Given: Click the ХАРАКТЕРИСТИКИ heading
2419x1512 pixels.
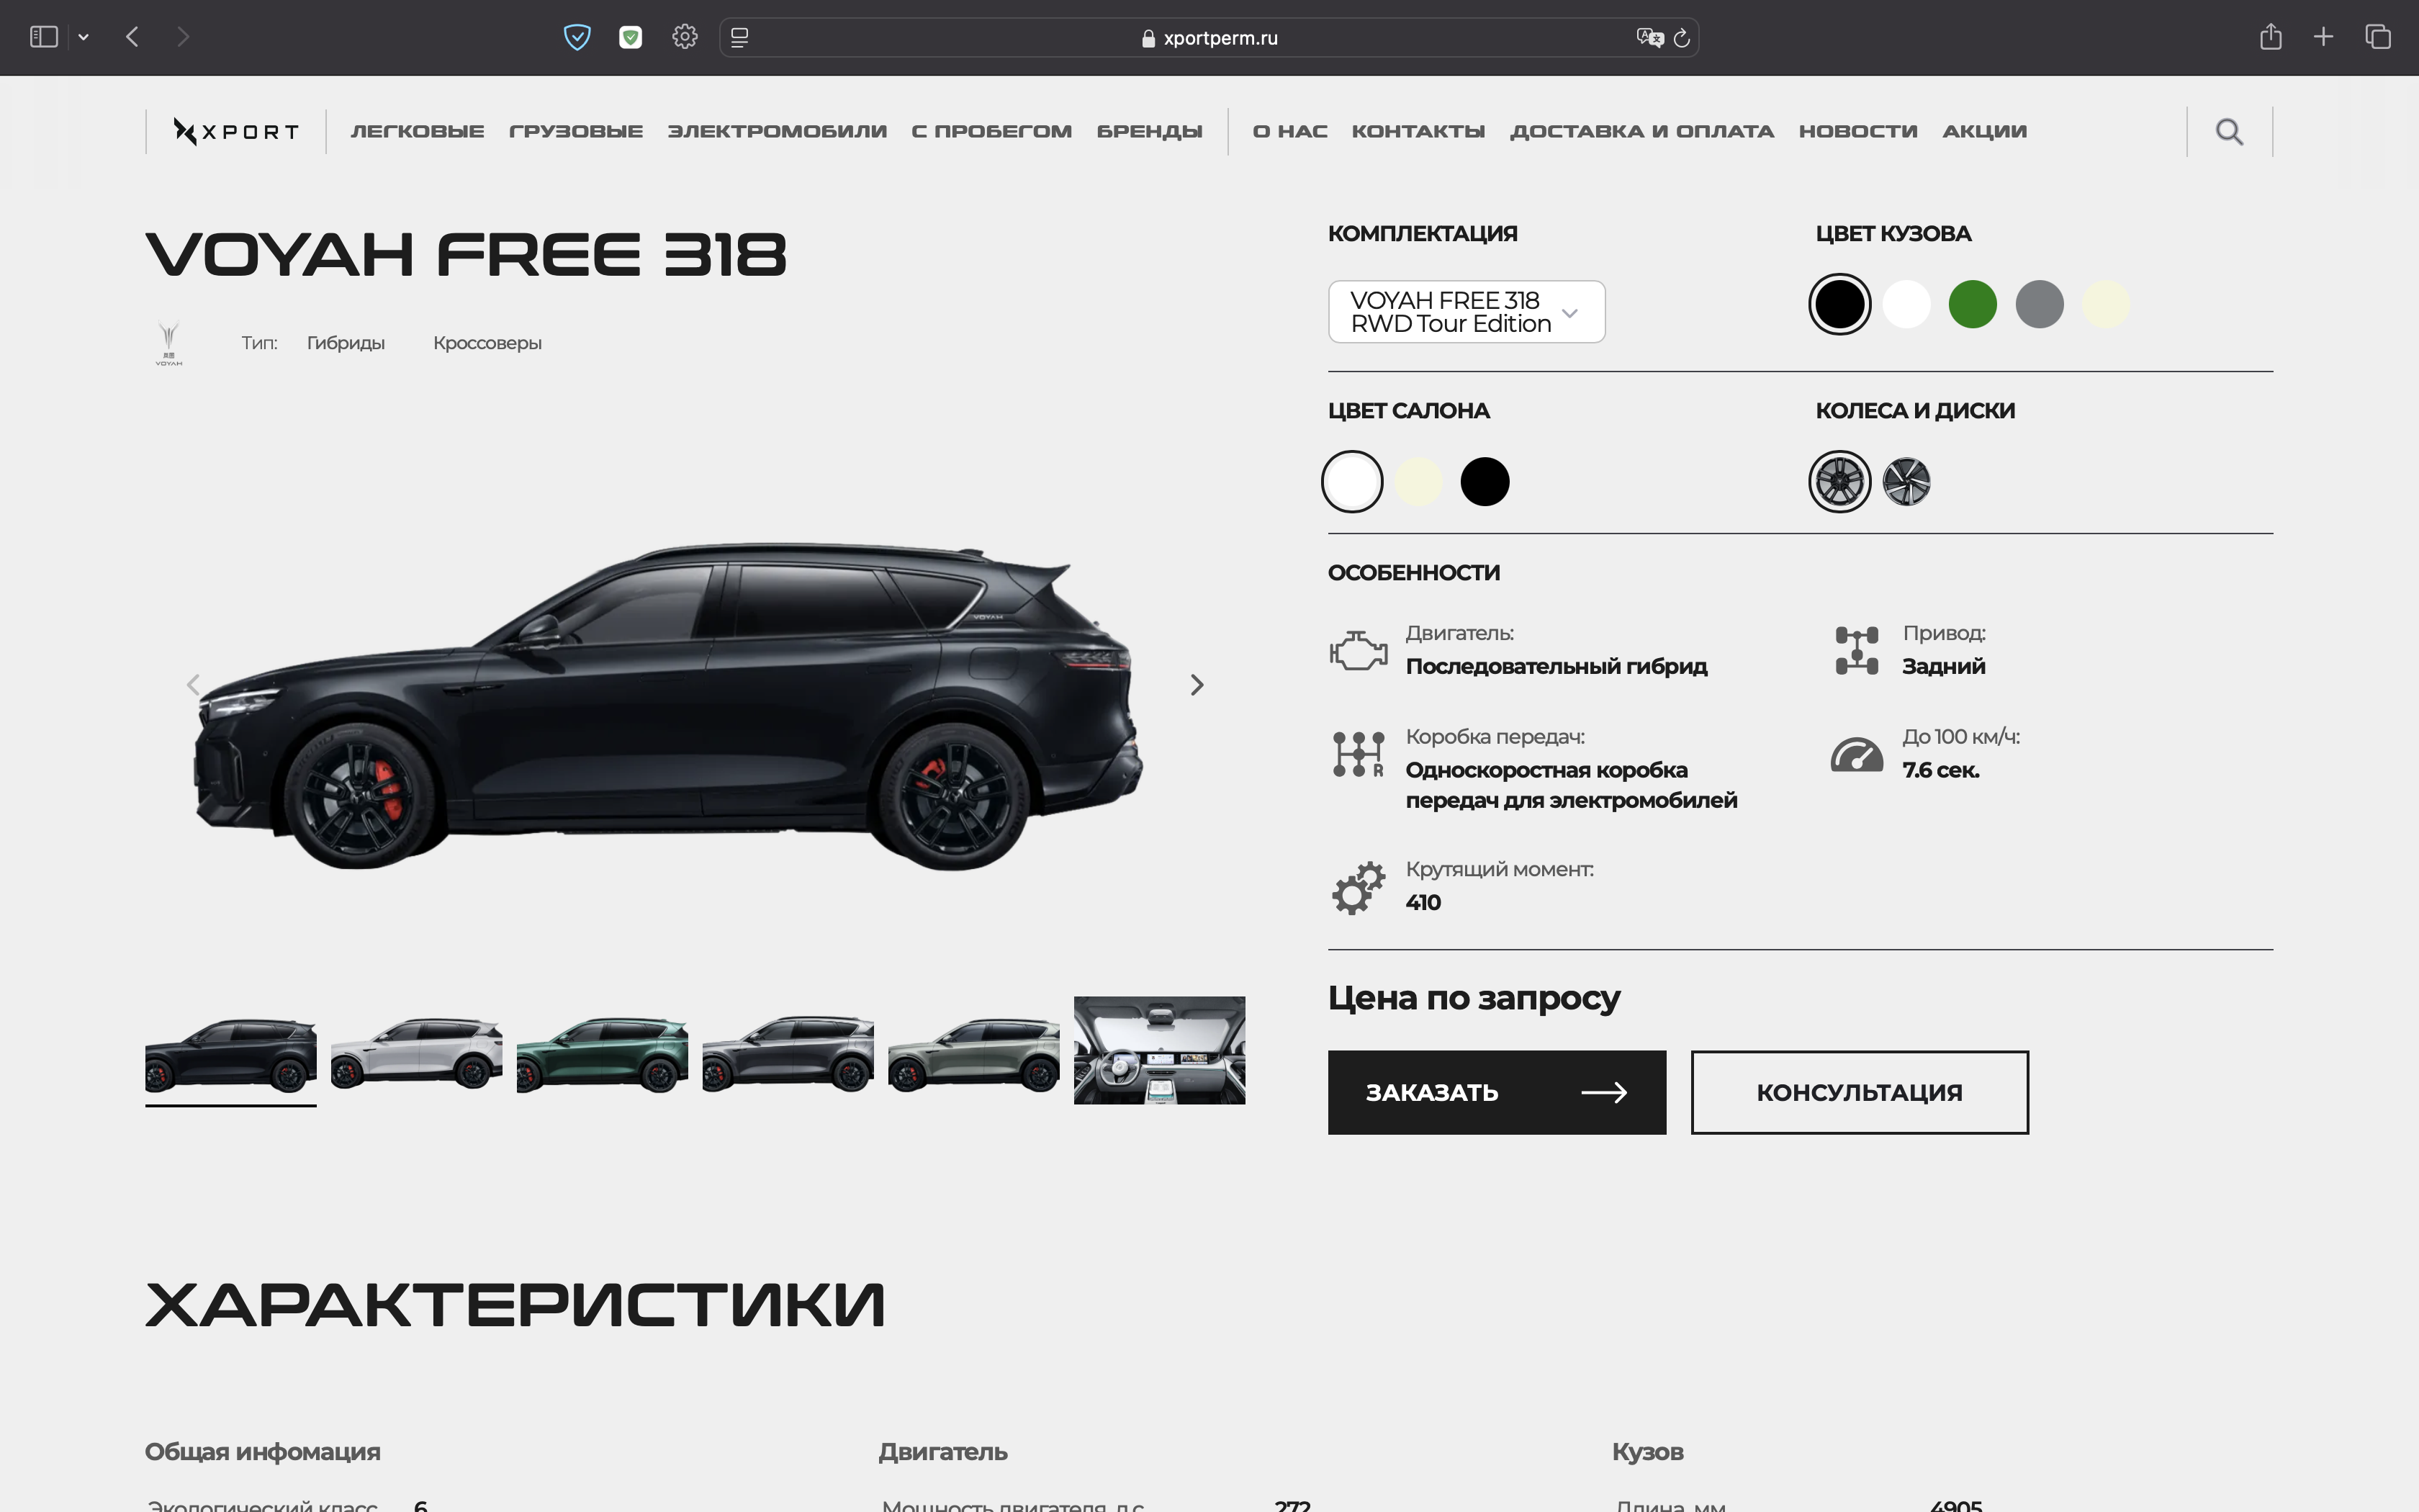Looking at the screenshot, I should (515, 1305).
